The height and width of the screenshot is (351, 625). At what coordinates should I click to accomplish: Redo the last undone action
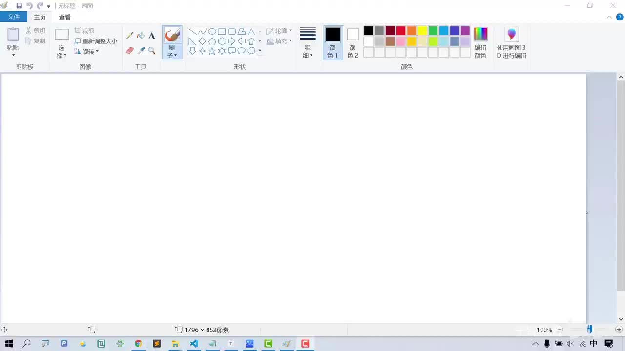click(x=40, y=6)
